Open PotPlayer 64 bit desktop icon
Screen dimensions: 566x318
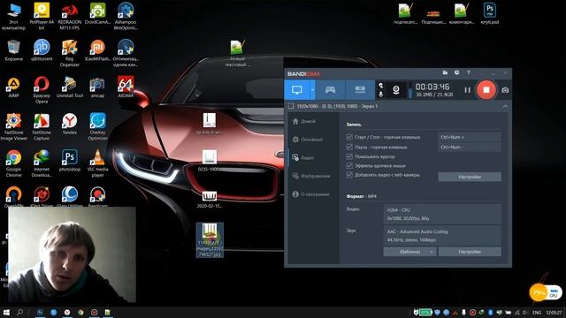click(x=42, y=16)
